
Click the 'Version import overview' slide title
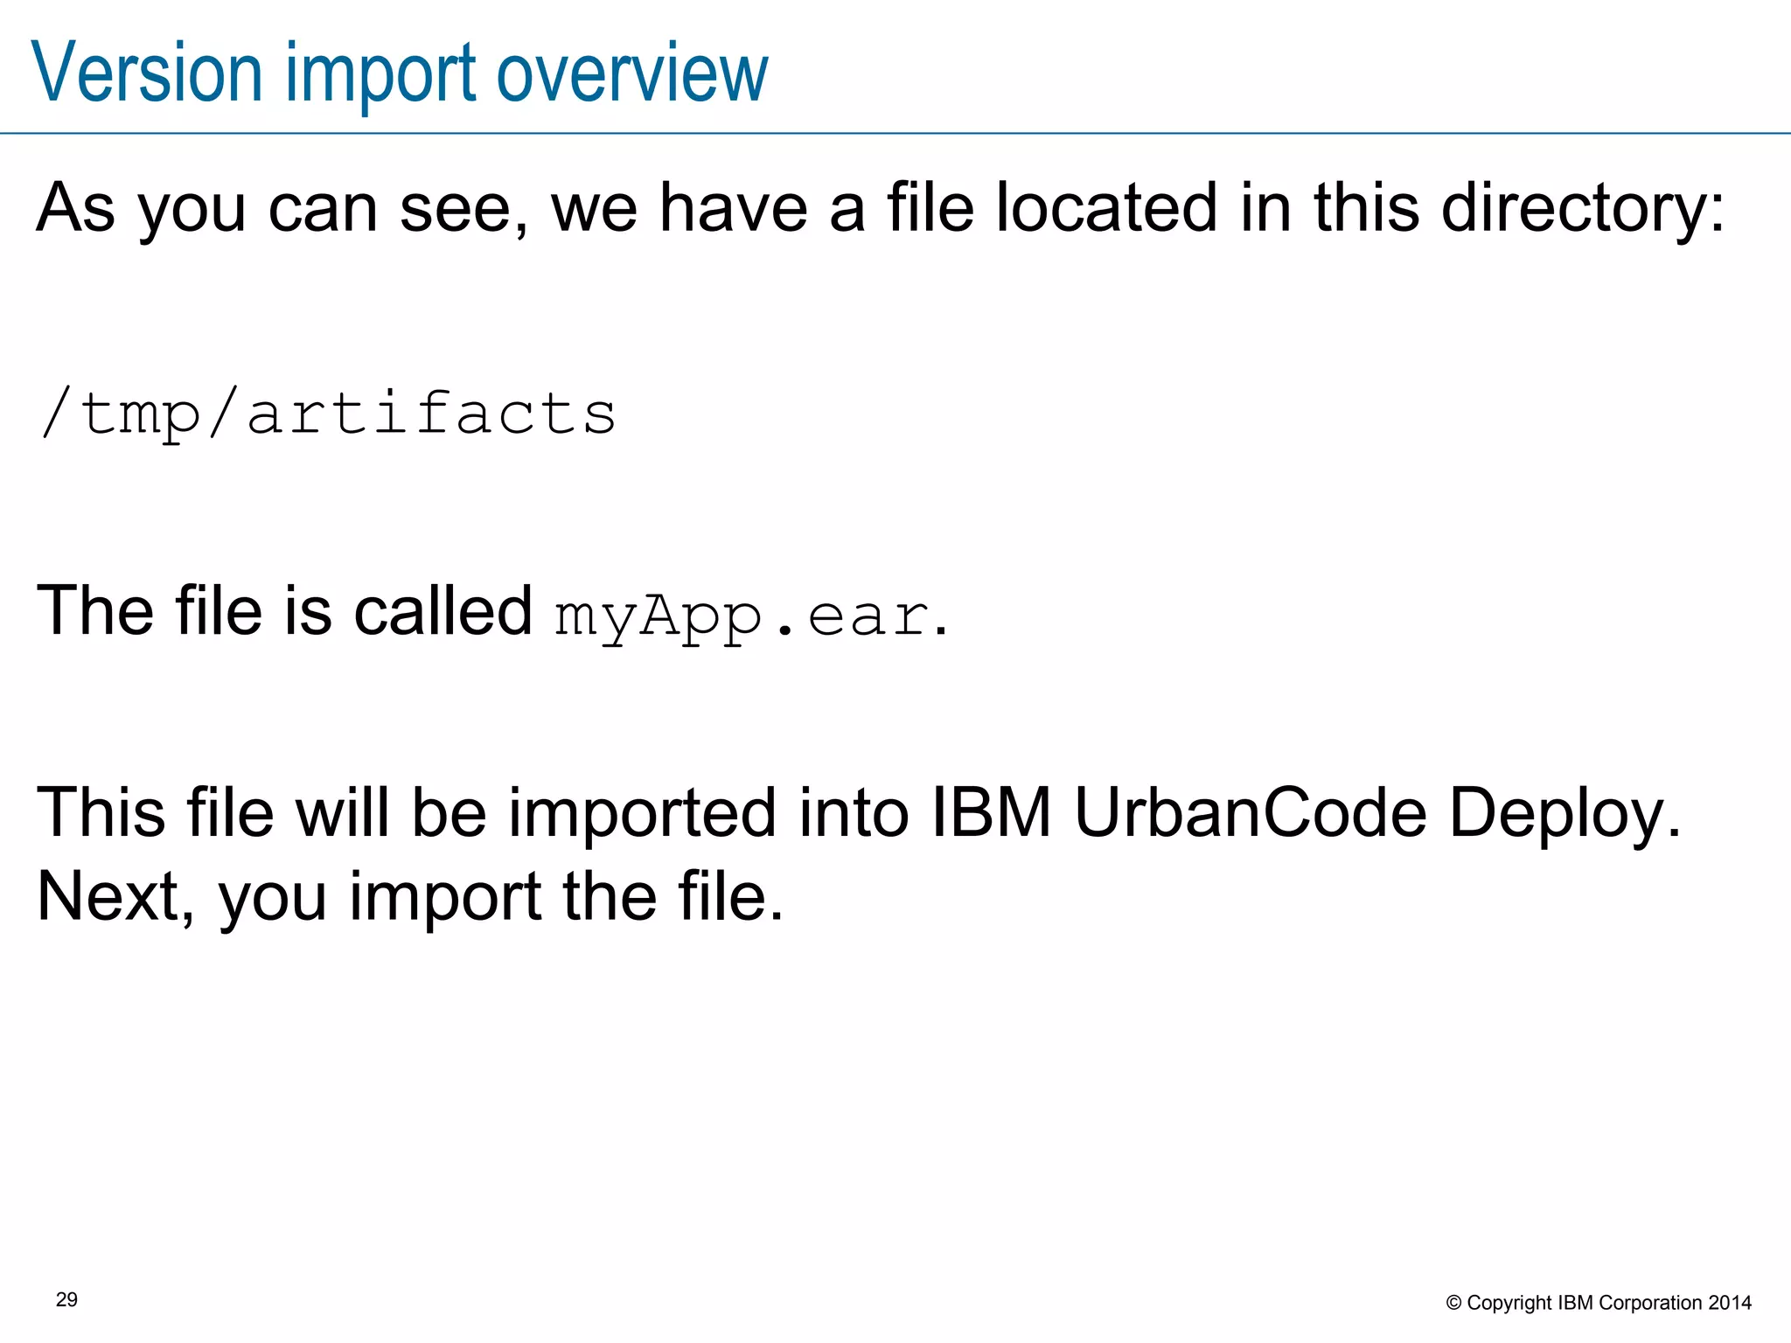tap(400, 73)
